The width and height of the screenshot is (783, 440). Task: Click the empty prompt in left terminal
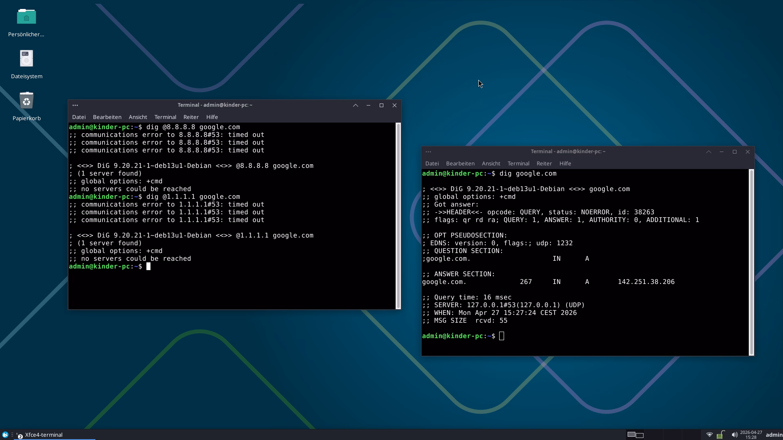(x=110, y=266)
